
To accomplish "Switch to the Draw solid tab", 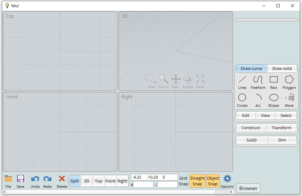I will [x=282, y=68].
